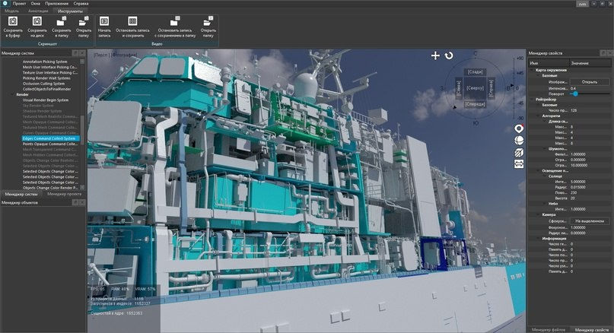Click the Сохранить в буфер screenshot icon
Image resolution: width=614 pixels, height=333 pixels.
click(13, 21)
